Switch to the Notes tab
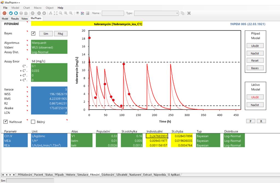Screen dimensions: 280x183 pyautogui.click(x=24, y=19)
